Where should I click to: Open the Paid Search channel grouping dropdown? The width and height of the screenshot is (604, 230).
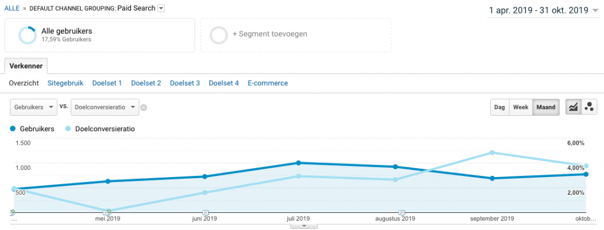[162, 8]
